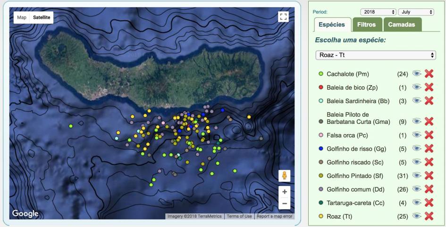Click the Cachalote (Pm) species label
The image size is (446, 227).
pos(347,74)
